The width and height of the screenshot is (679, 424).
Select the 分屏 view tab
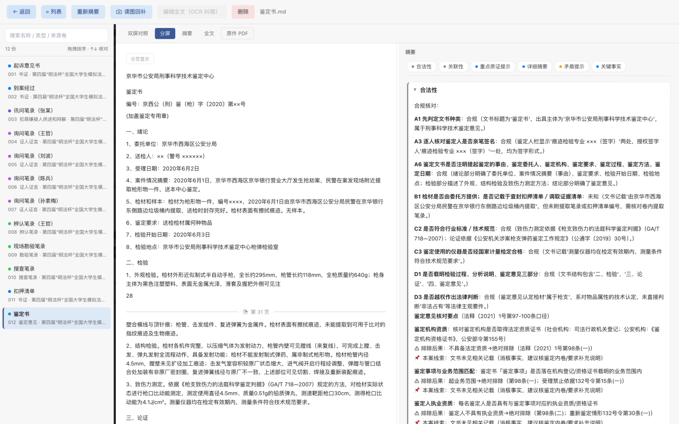pos(165,33)
